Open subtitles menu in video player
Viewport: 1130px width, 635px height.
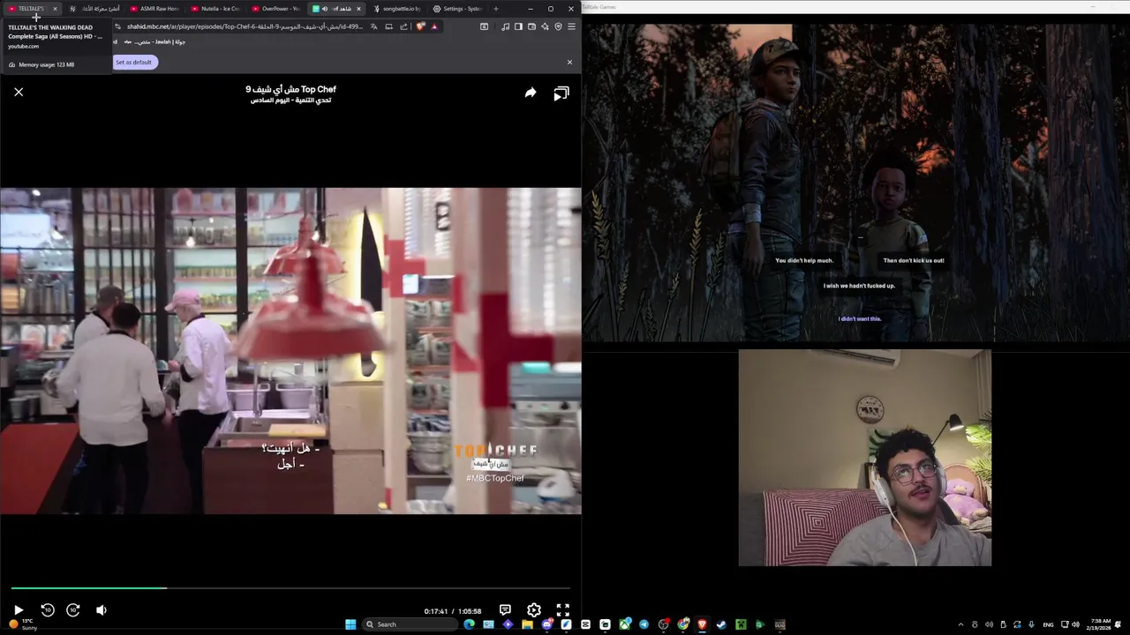click(505, 609)
